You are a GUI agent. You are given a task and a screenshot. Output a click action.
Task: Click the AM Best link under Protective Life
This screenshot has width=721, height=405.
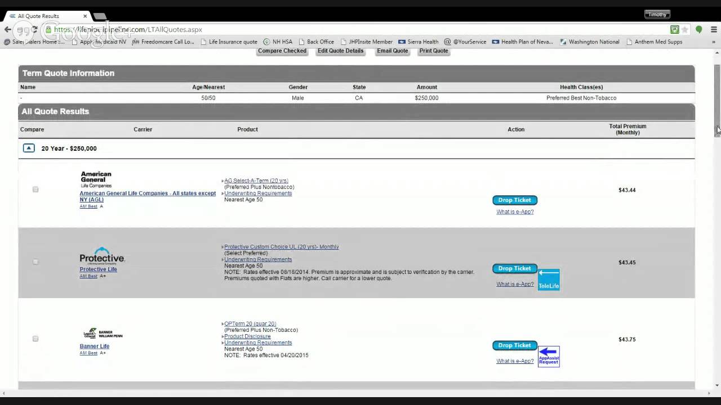tap(88, 276)
